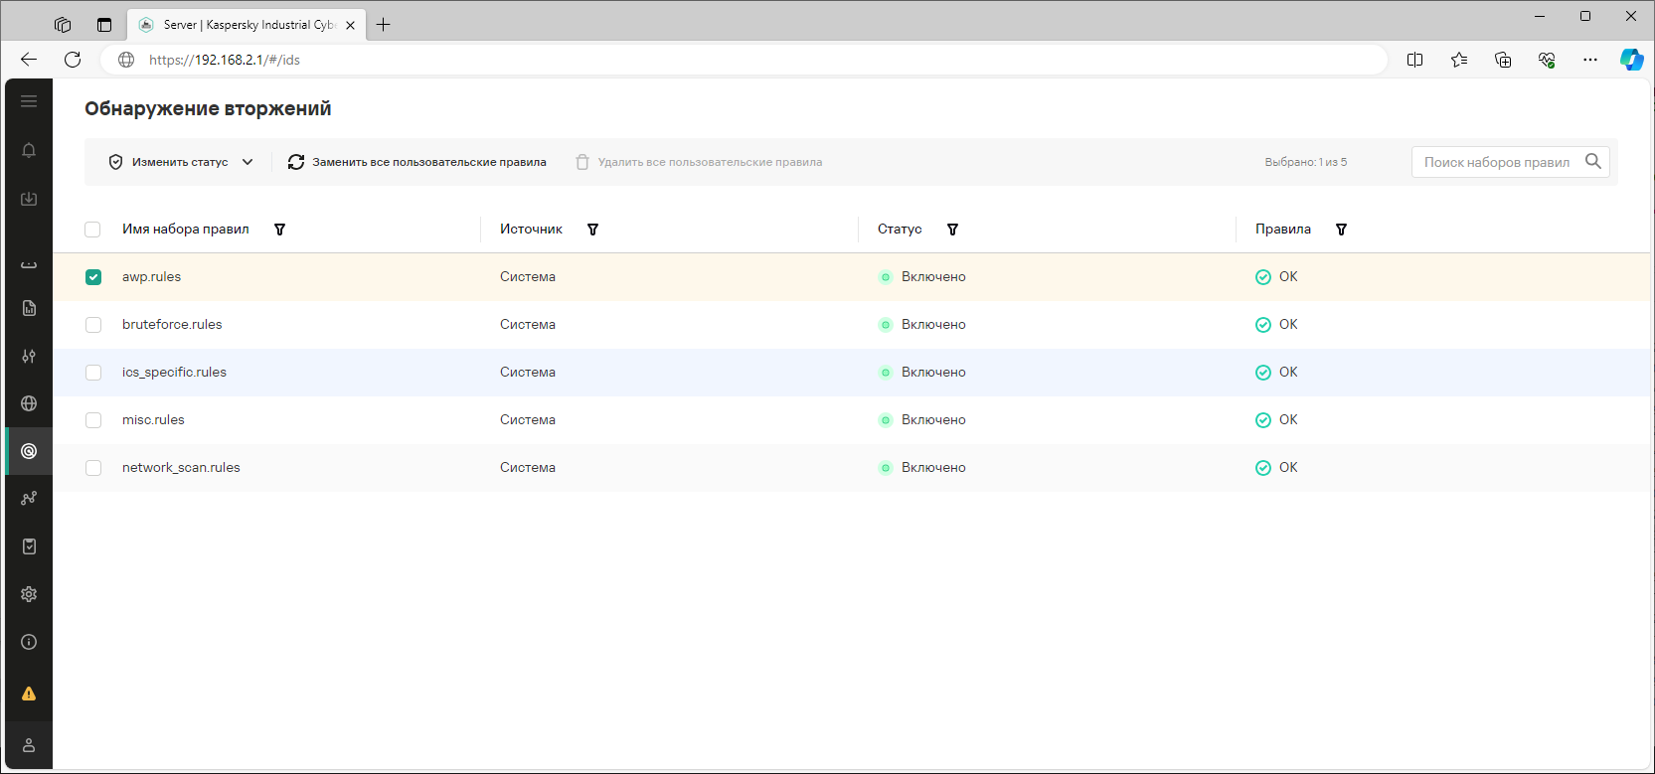Open user account icon in sidebar

(29, 745)
